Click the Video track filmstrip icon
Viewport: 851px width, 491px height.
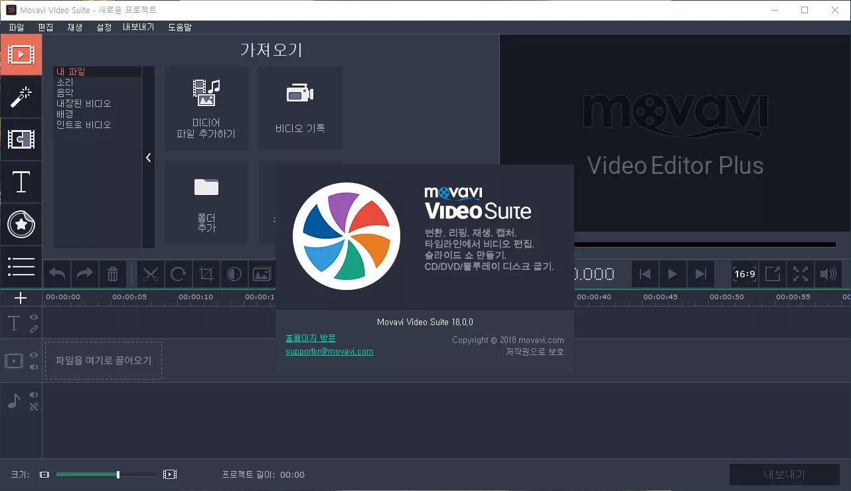click(x=14, y=361)
